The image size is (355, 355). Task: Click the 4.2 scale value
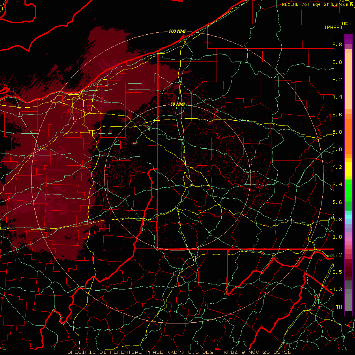click(x=337, y=167)
